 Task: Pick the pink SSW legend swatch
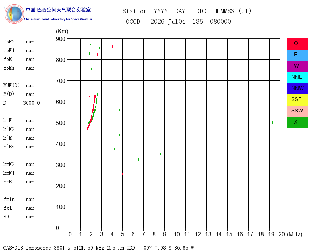click(x=297, y=111)
